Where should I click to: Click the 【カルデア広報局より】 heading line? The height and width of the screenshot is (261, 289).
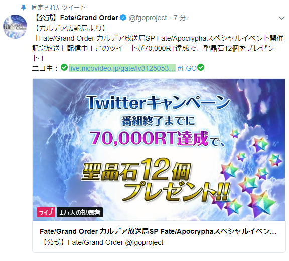(70, 28)
